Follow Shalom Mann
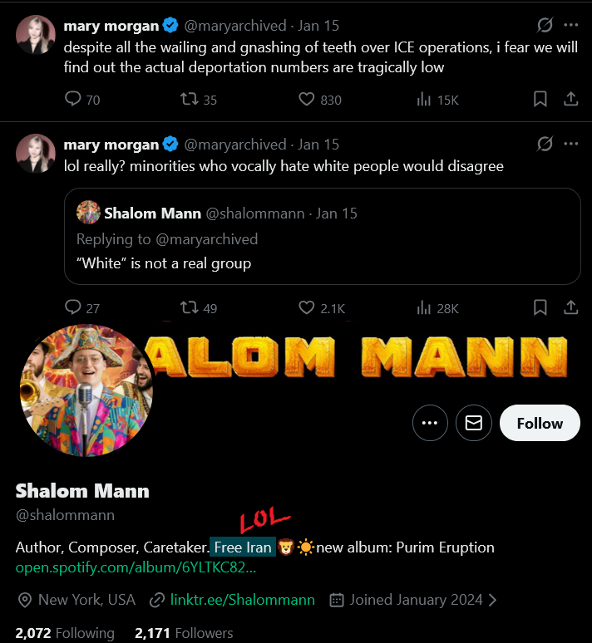This screenshot has height=643, width=592. (540, 423)
